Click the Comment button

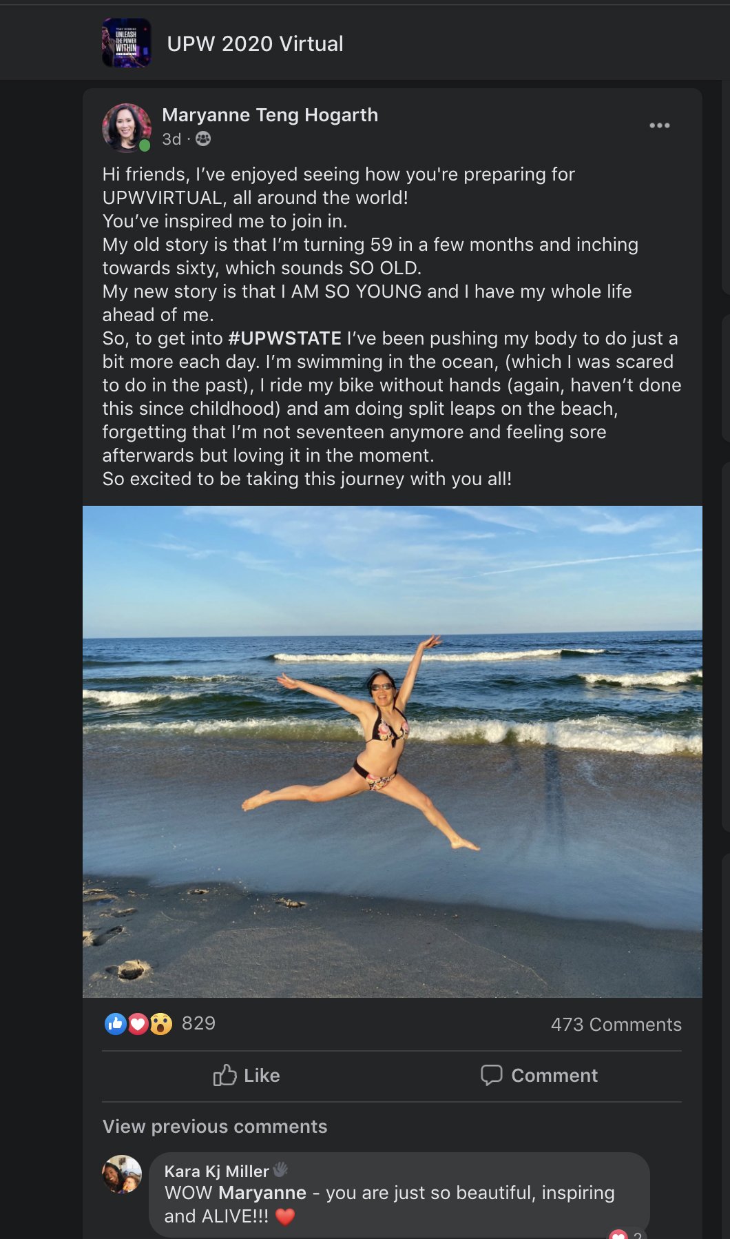pyautogui.click(x=539, y=1075)
